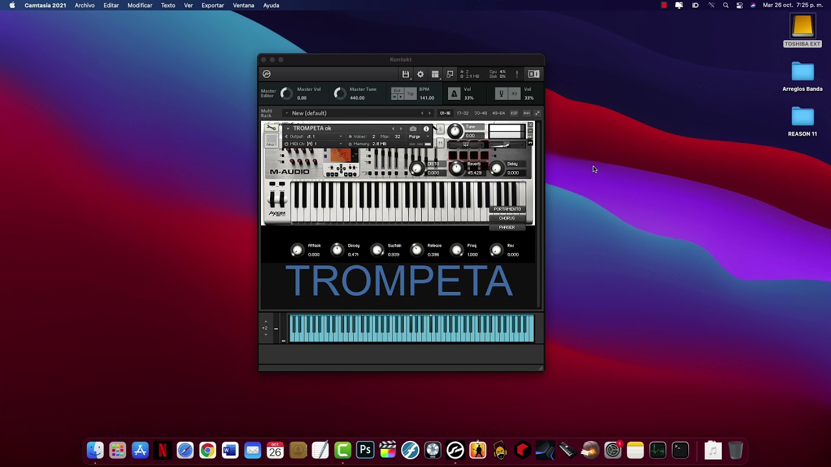The height and width of the screenshot is (467, 831).
Task: Adjust the Freq knob
Action: coord(456,250)
